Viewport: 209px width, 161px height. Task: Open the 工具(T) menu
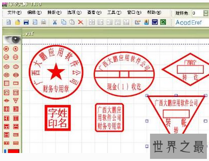114,13
